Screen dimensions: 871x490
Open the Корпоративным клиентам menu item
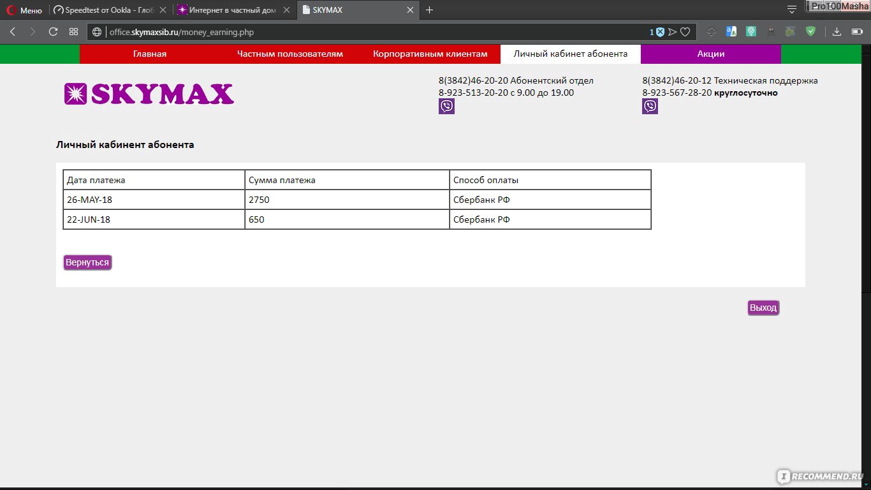430,54
